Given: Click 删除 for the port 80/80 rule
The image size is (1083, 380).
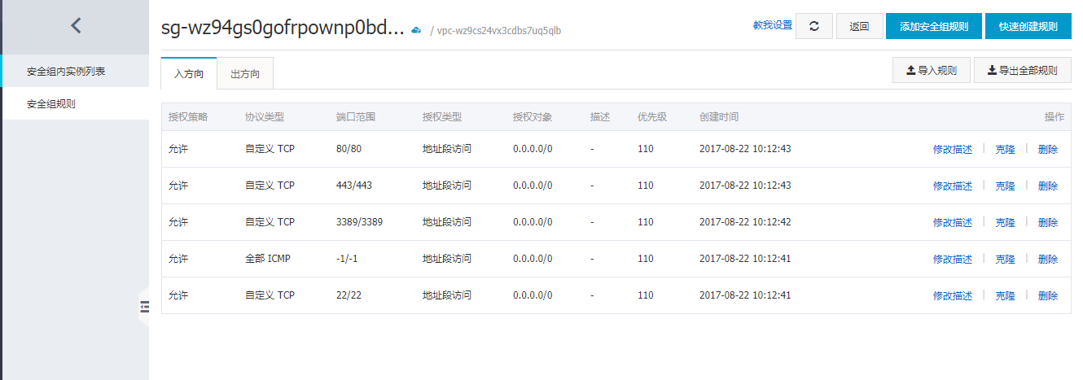Looking at the screenshot, I should click(x=1048, y=150).
